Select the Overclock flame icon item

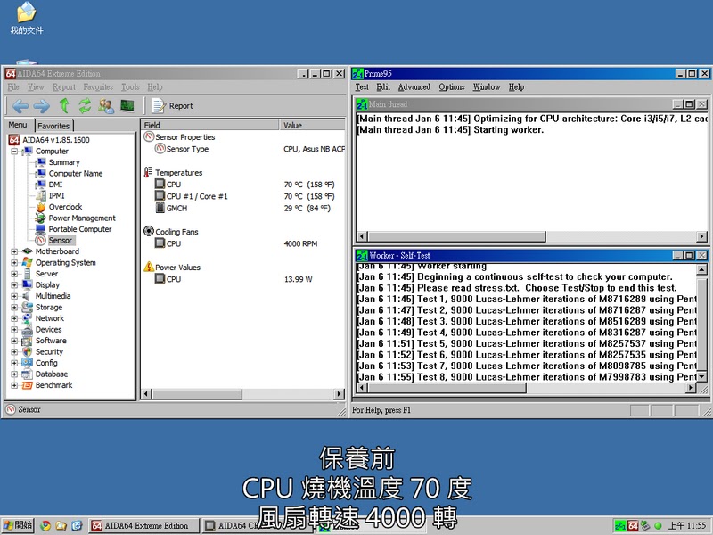[41, 207]
